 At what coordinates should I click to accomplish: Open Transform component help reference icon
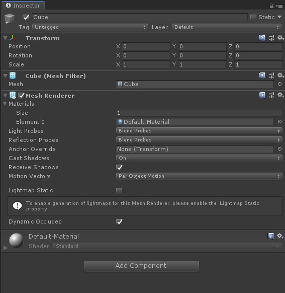[x=262, y=38]
